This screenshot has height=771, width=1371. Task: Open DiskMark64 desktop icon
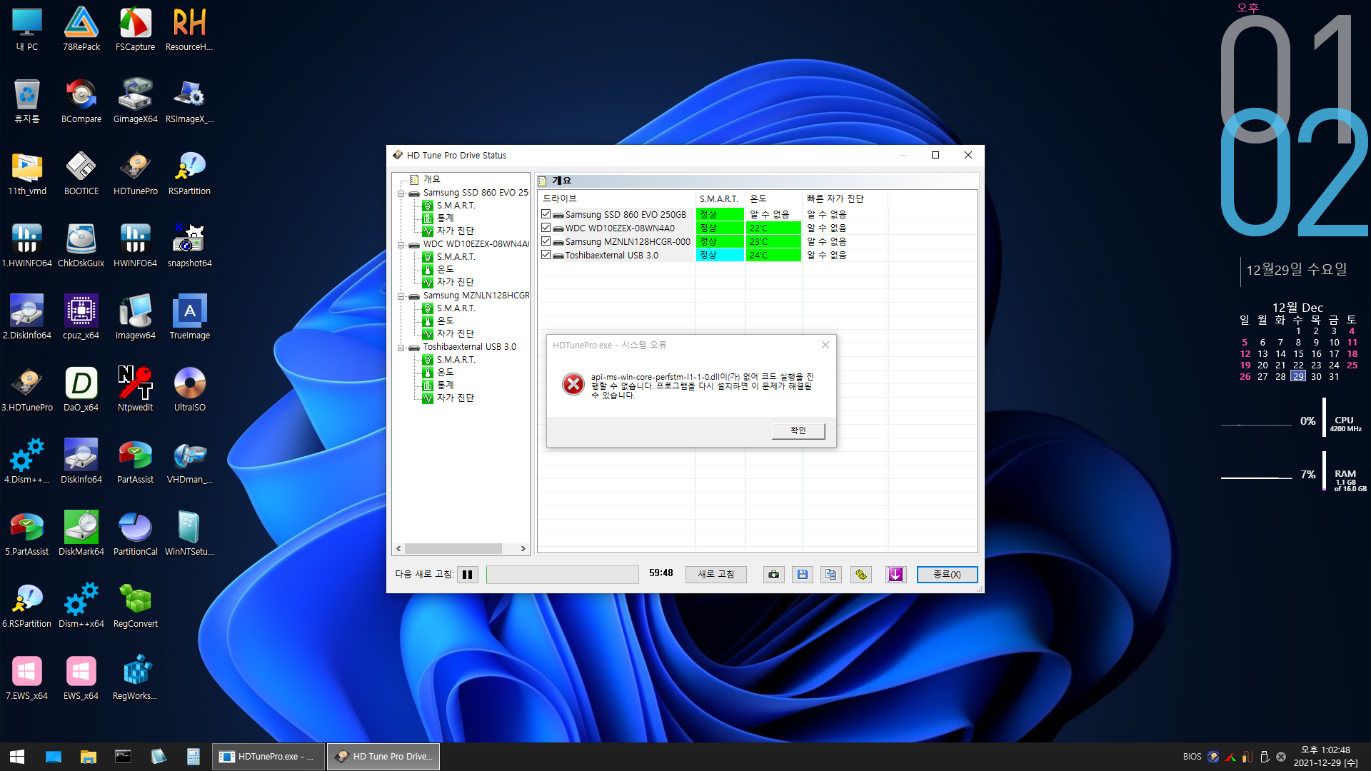click(81, 534)
